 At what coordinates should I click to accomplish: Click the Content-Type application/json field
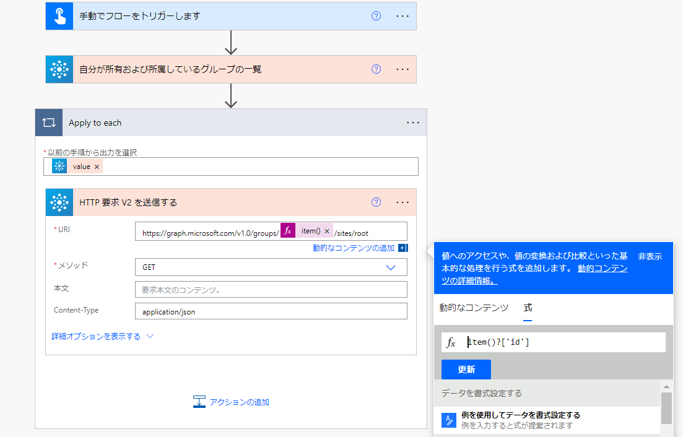coord(271,311)
